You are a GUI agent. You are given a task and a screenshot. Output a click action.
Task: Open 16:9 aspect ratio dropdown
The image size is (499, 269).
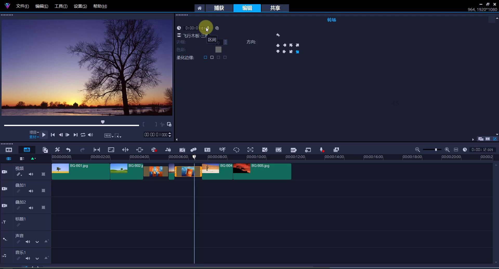tap(109, 135)
